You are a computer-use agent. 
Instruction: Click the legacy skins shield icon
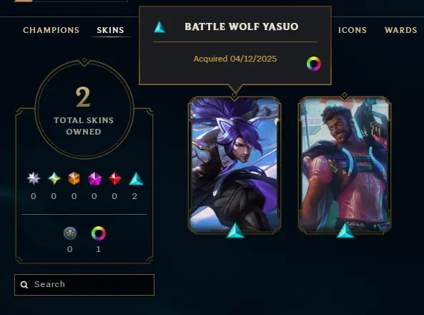click(x=70, y=233)
